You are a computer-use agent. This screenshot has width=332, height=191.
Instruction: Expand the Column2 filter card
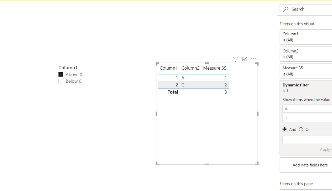click(x=306, y=54)
